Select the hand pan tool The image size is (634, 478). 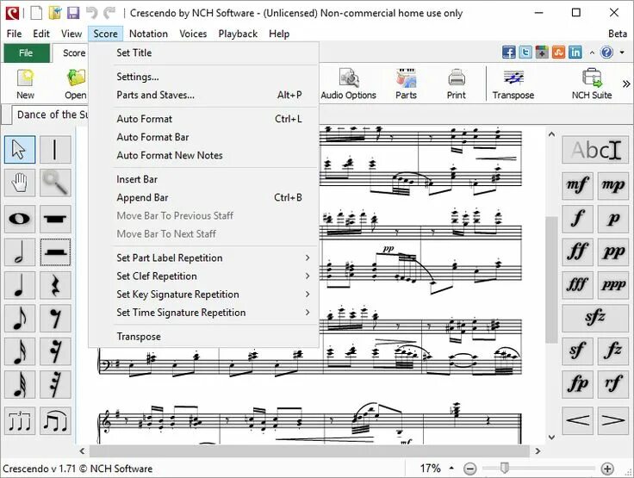[20, 183]
